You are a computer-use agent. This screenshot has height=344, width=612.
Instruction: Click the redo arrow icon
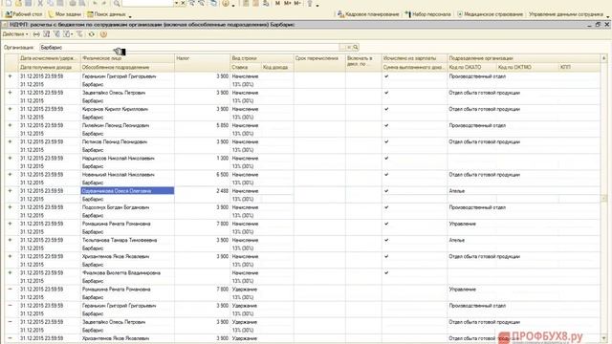coord(104,4)
